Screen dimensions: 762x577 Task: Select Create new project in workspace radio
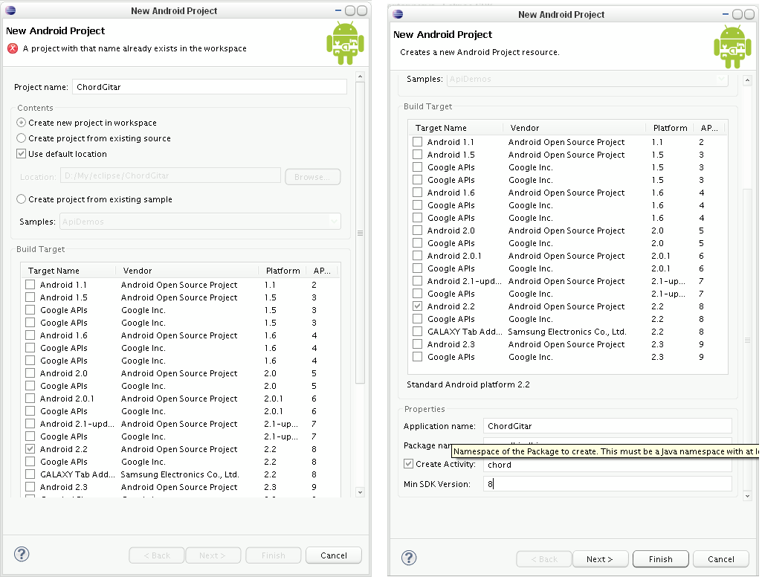21,123
